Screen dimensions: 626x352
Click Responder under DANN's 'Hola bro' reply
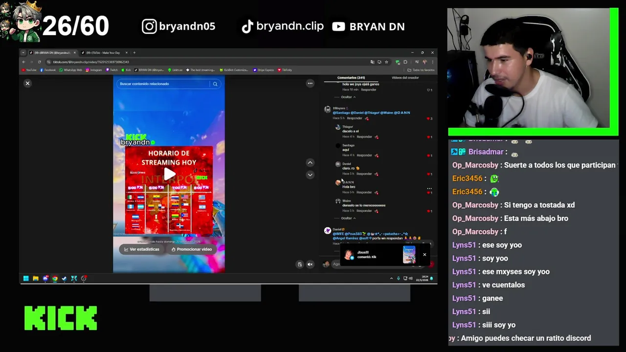[x=364, y=193]
